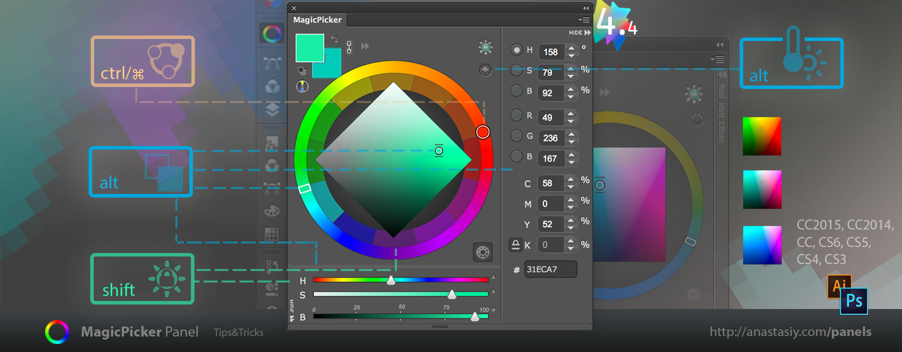Click the double-arrow icon next to the chain link
The width and height of the screenshot is (902, 352).
click(x=365, y=46)
